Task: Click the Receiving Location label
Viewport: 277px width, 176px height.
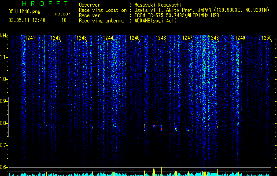Action: tap(103, 10)
